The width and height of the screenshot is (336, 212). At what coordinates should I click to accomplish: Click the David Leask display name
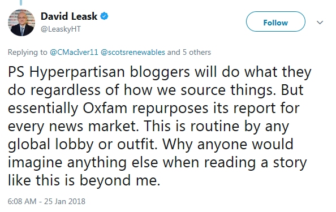pos(69,16)
